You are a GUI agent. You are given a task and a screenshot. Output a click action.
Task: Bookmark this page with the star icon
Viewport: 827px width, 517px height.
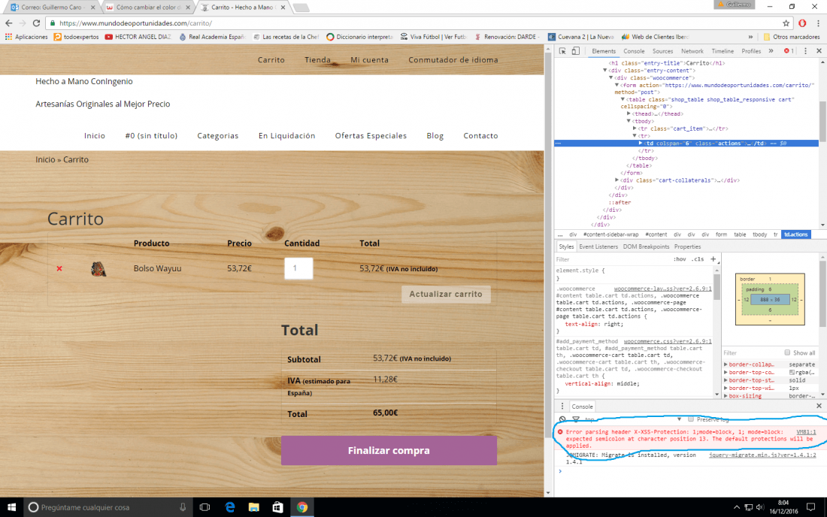coord(786,23)
